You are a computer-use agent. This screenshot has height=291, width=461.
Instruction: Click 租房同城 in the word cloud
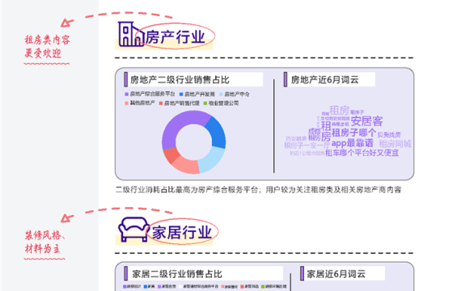tap(395, 144)
